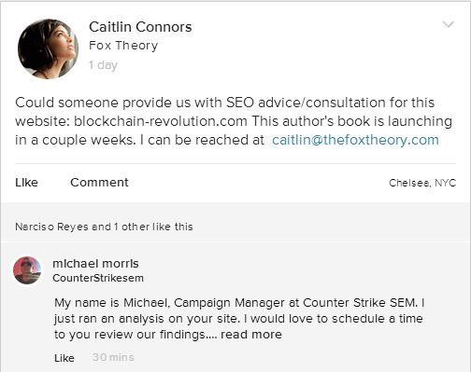Open the CounterStrikesem company link
The width and height of the screenshot is (471, 372).
click(98, 278)
